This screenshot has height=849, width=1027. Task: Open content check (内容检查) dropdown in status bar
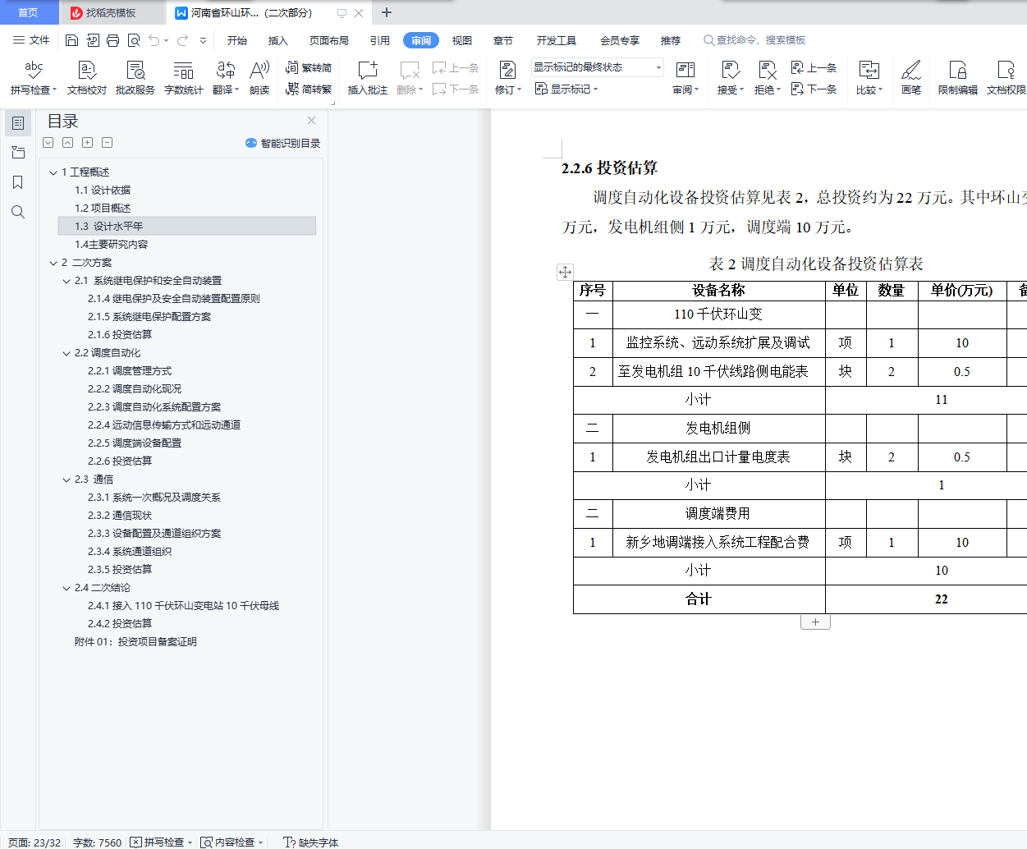coord(260,842)
